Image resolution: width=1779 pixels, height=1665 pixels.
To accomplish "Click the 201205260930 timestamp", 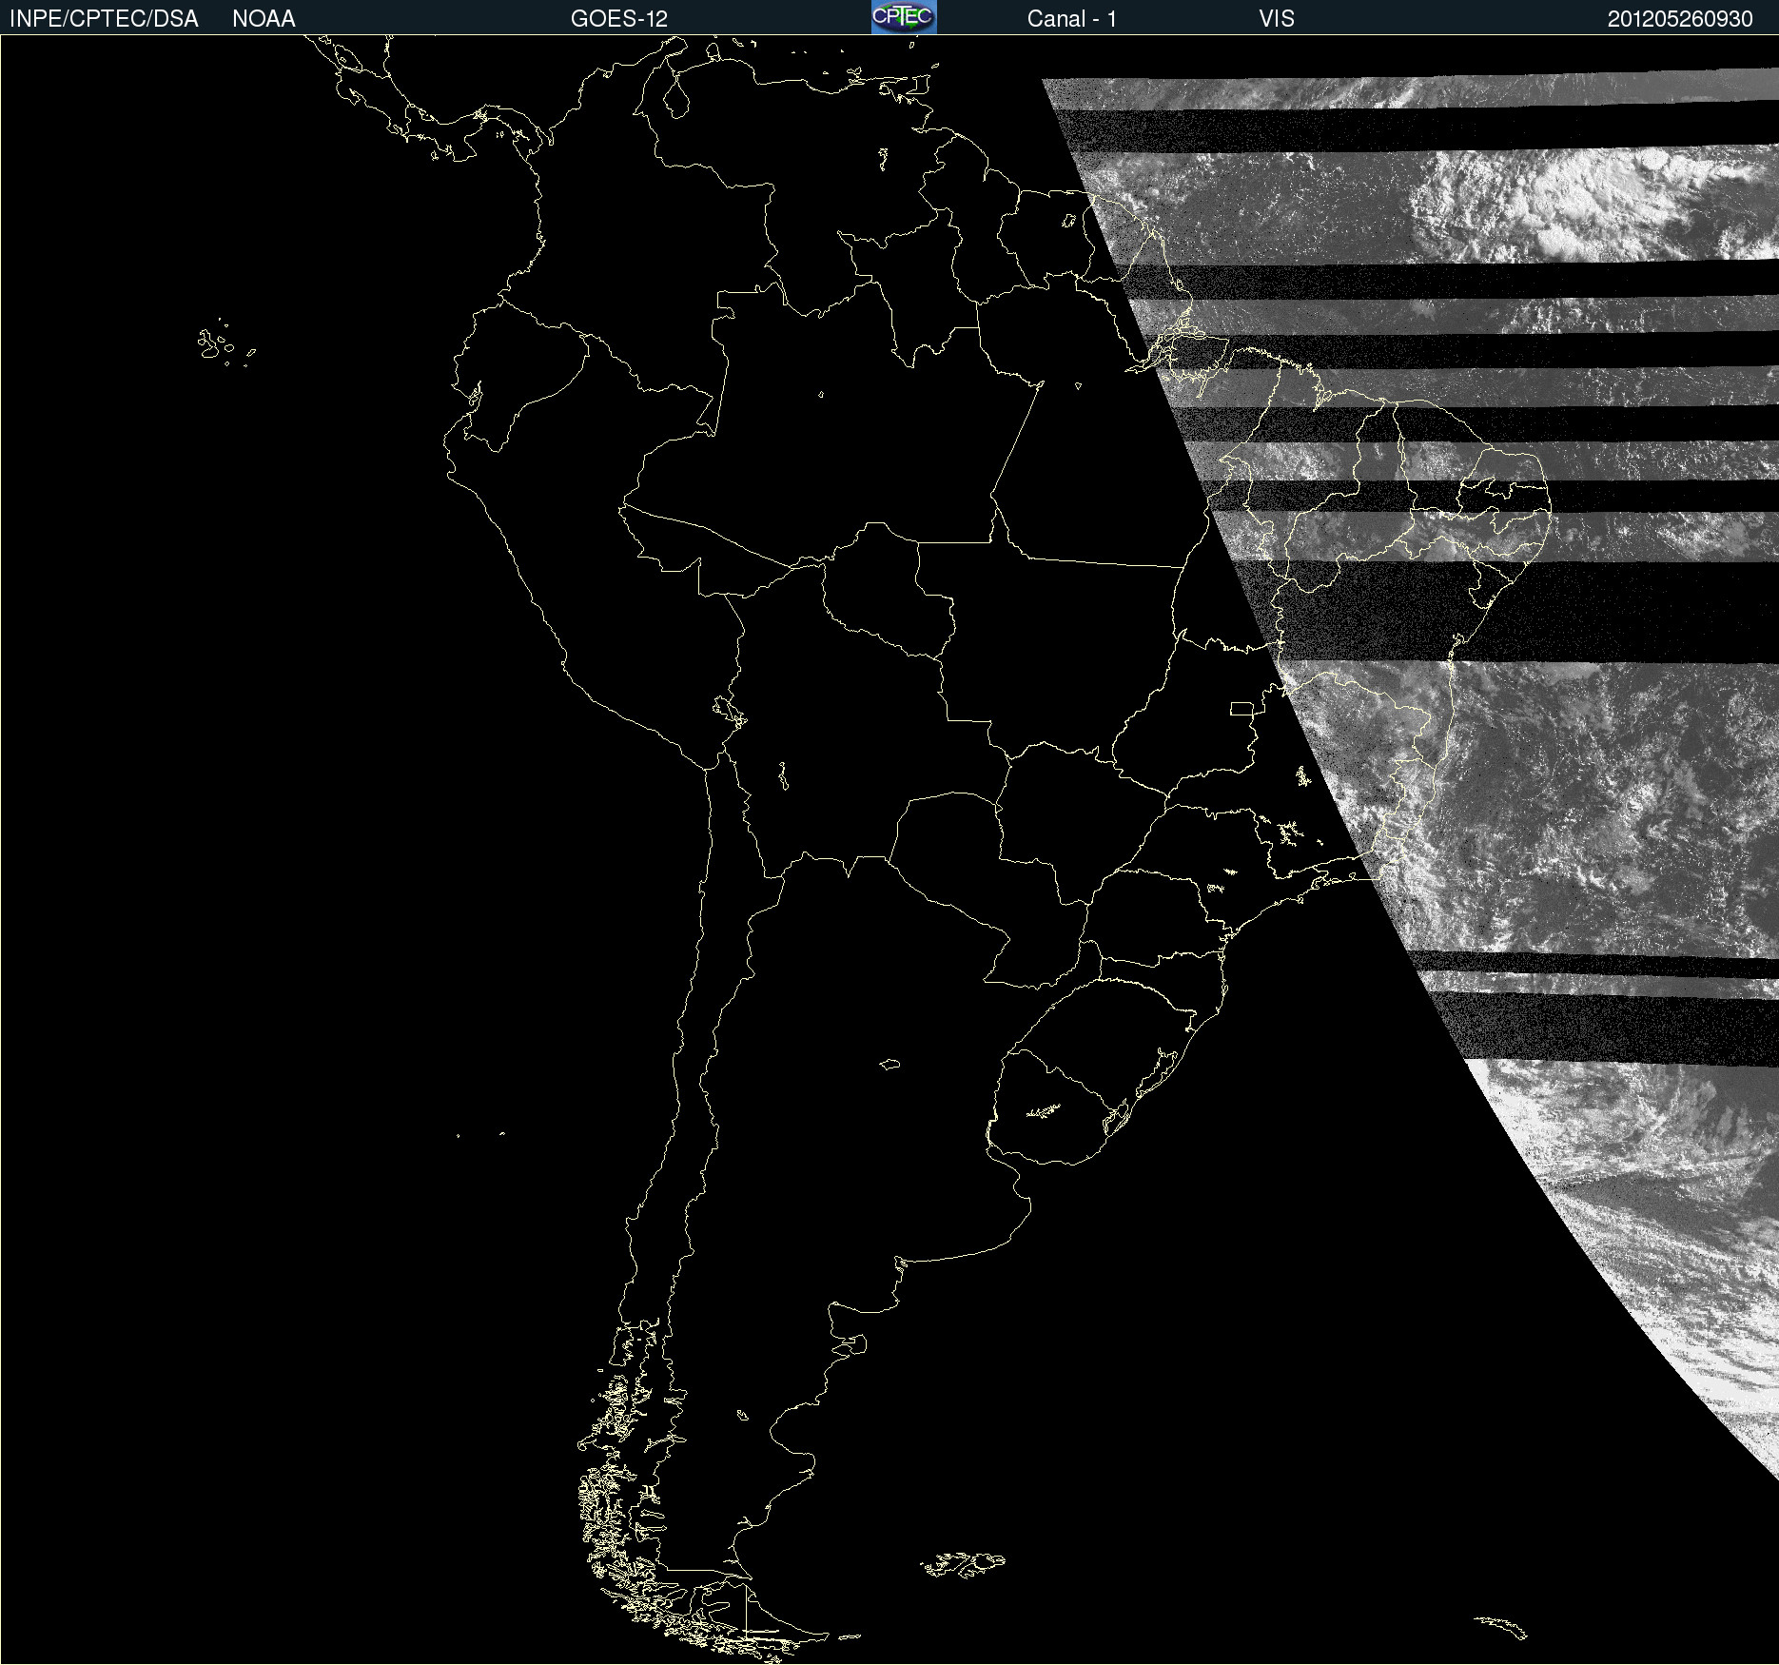I will (x=1680, y=19).
